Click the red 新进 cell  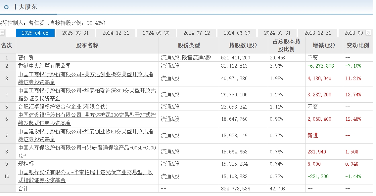tap(313, 136)
